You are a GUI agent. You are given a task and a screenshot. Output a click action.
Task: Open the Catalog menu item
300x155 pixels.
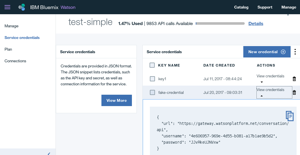coord(241,7)
